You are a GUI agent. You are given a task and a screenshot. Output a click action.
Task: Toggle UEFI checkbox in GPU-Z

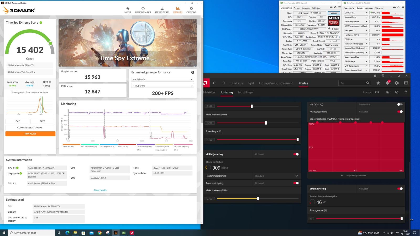click(333, 29)
